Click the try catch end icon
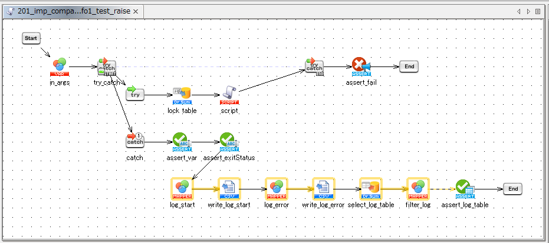The image size is (549, 243). point(314,67)
